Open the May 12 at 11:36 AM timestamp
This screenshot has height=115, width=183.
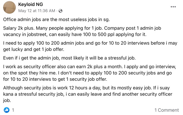click(37, 11)
